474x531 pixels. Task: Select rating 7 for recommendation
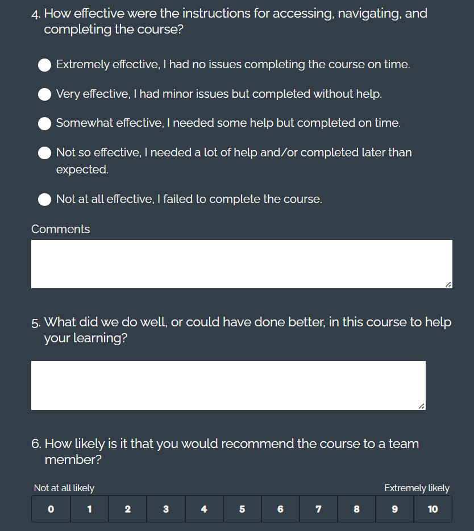[318, 509]
